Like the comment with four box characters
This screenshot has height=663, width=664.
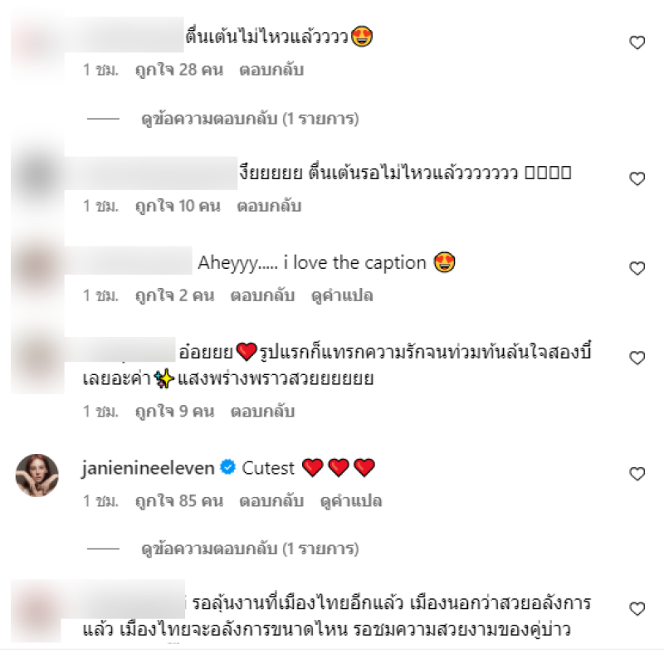[637, 178]
